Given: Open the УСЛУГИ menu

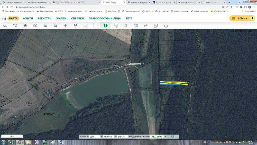Looking at the screenshot, I should 28,18.
